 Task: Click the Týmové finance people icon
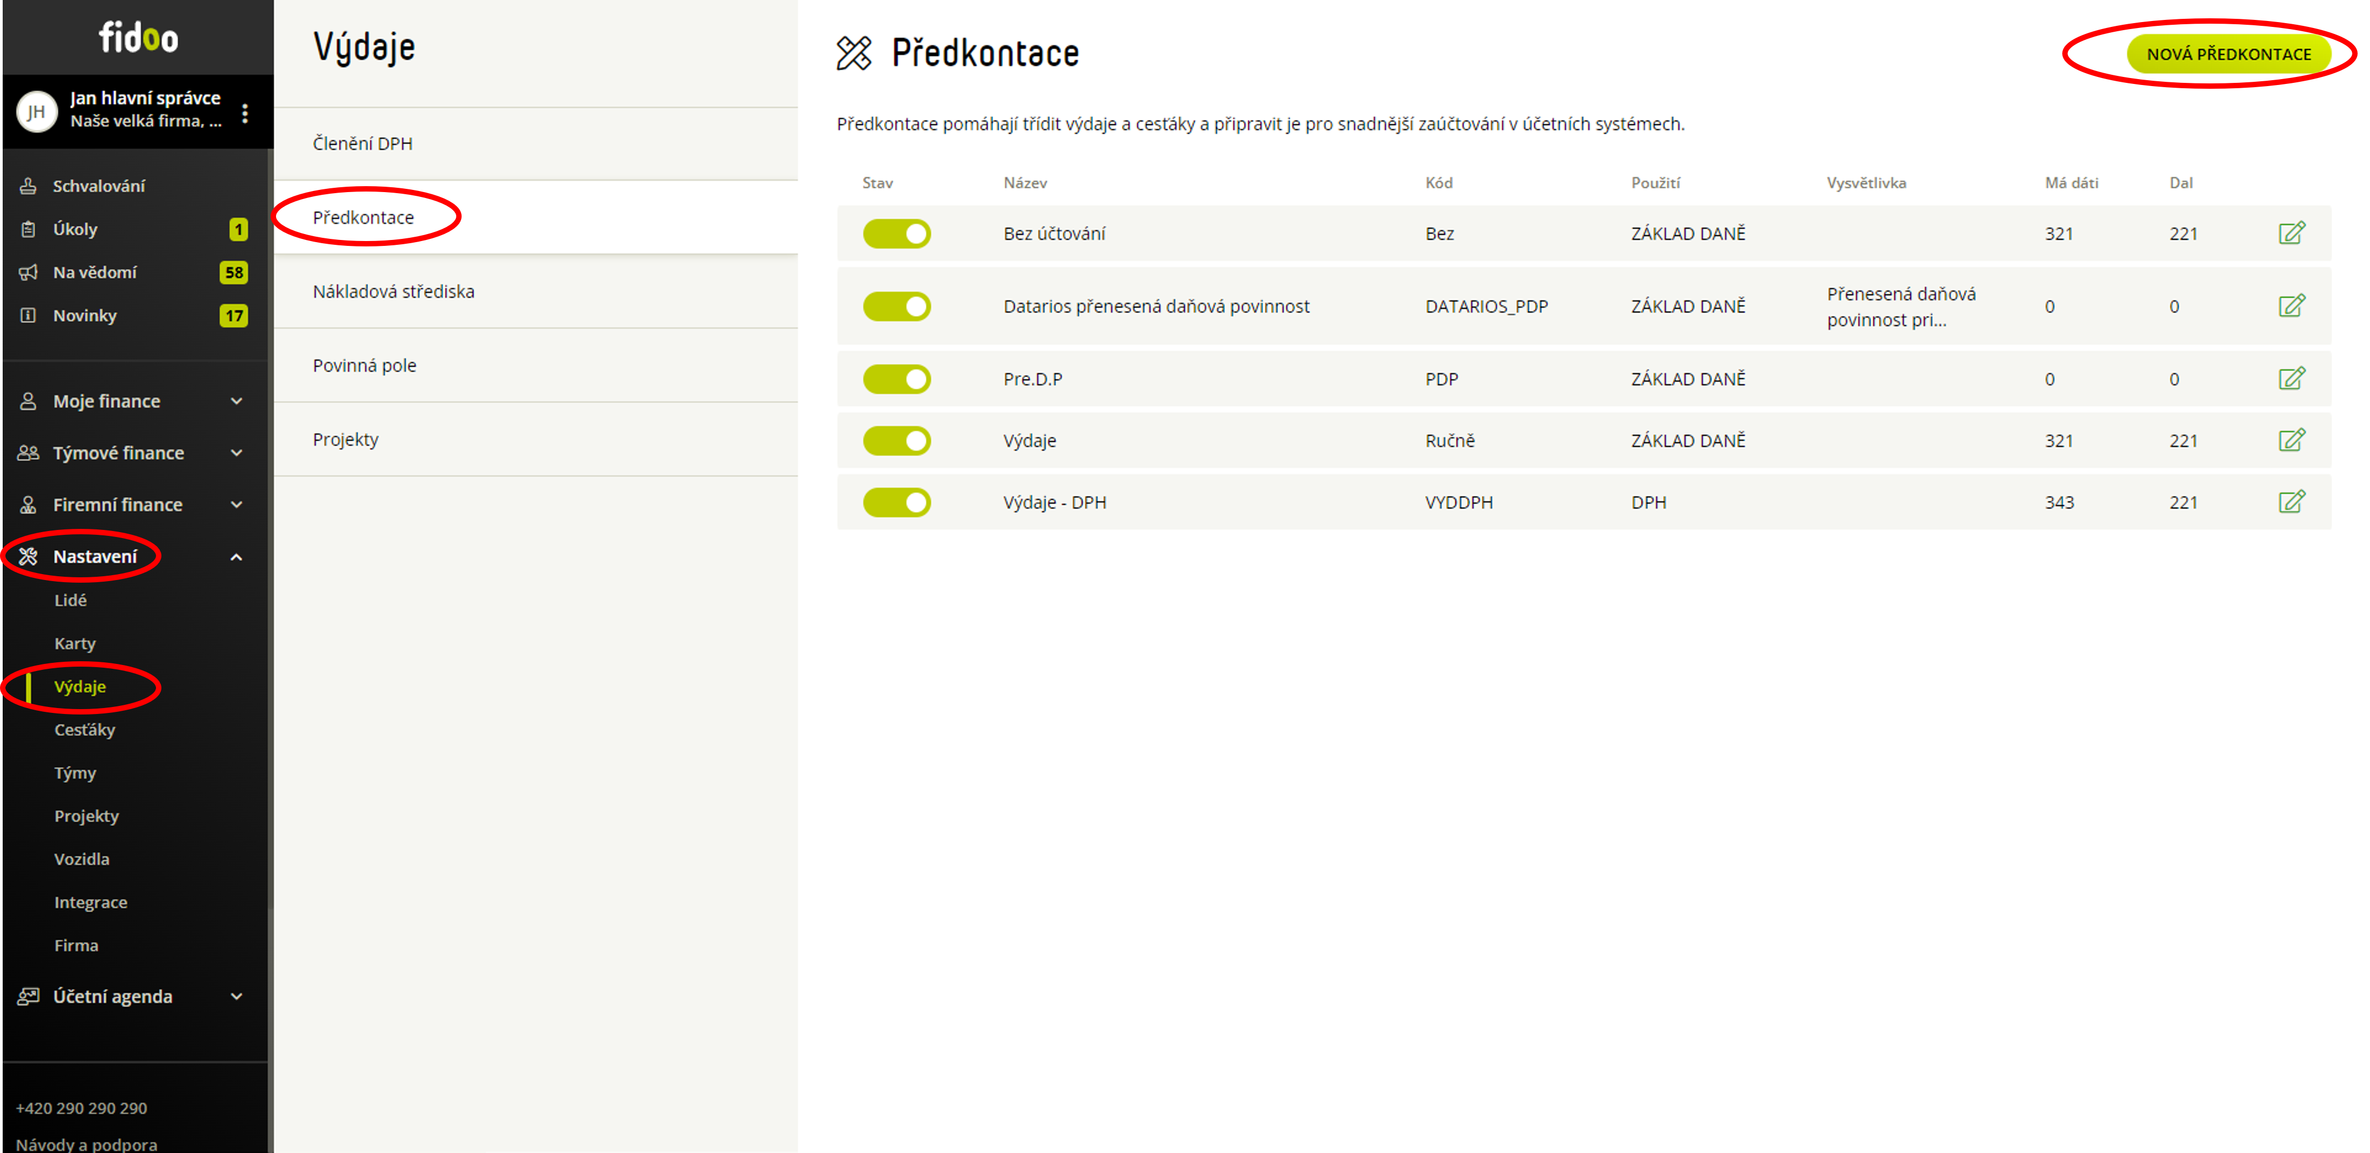point(29,452)
